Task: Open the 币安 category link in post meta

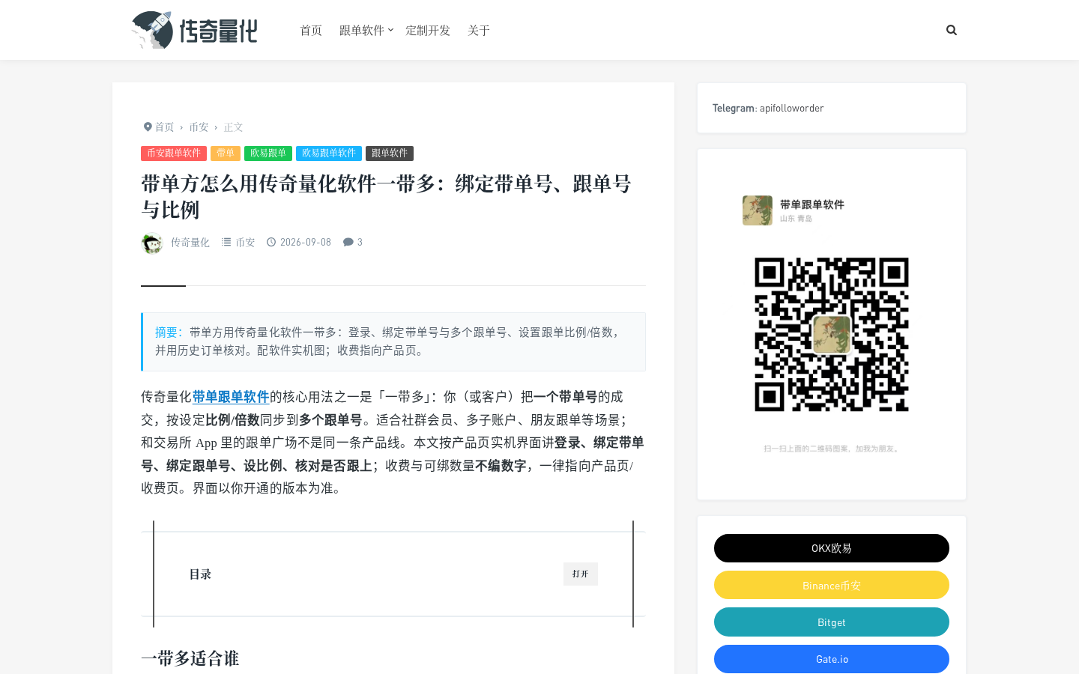Action: tap(246, 243)
